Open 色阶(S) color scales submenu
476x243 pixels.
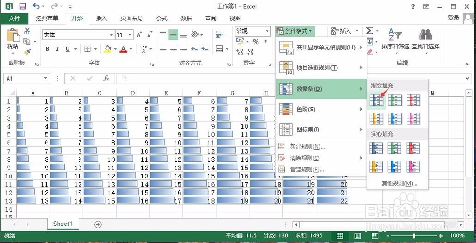(321, 109)
